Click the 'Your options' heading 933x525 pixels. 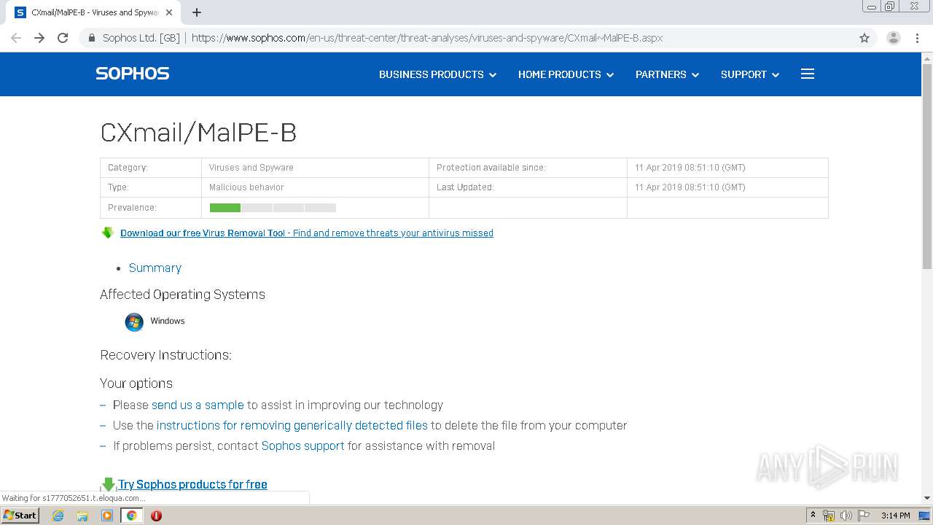click(136, 384)
